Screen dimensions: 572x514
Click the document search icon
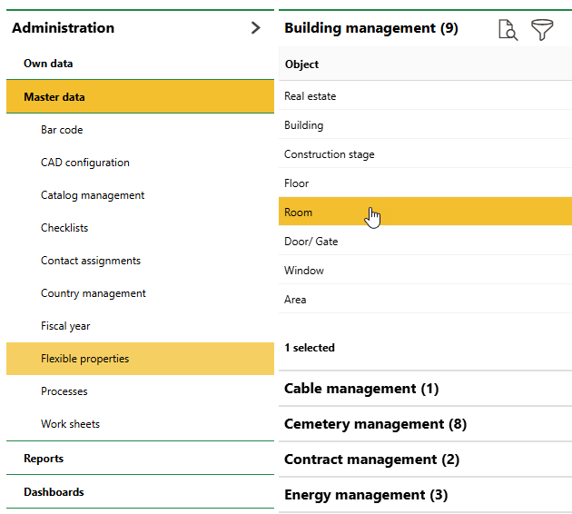click(508, 30)
